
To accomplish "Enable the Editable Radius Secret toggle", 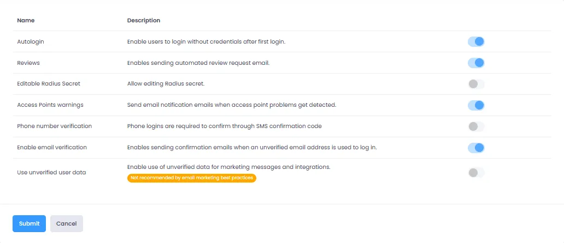I will tap(476, 84).
